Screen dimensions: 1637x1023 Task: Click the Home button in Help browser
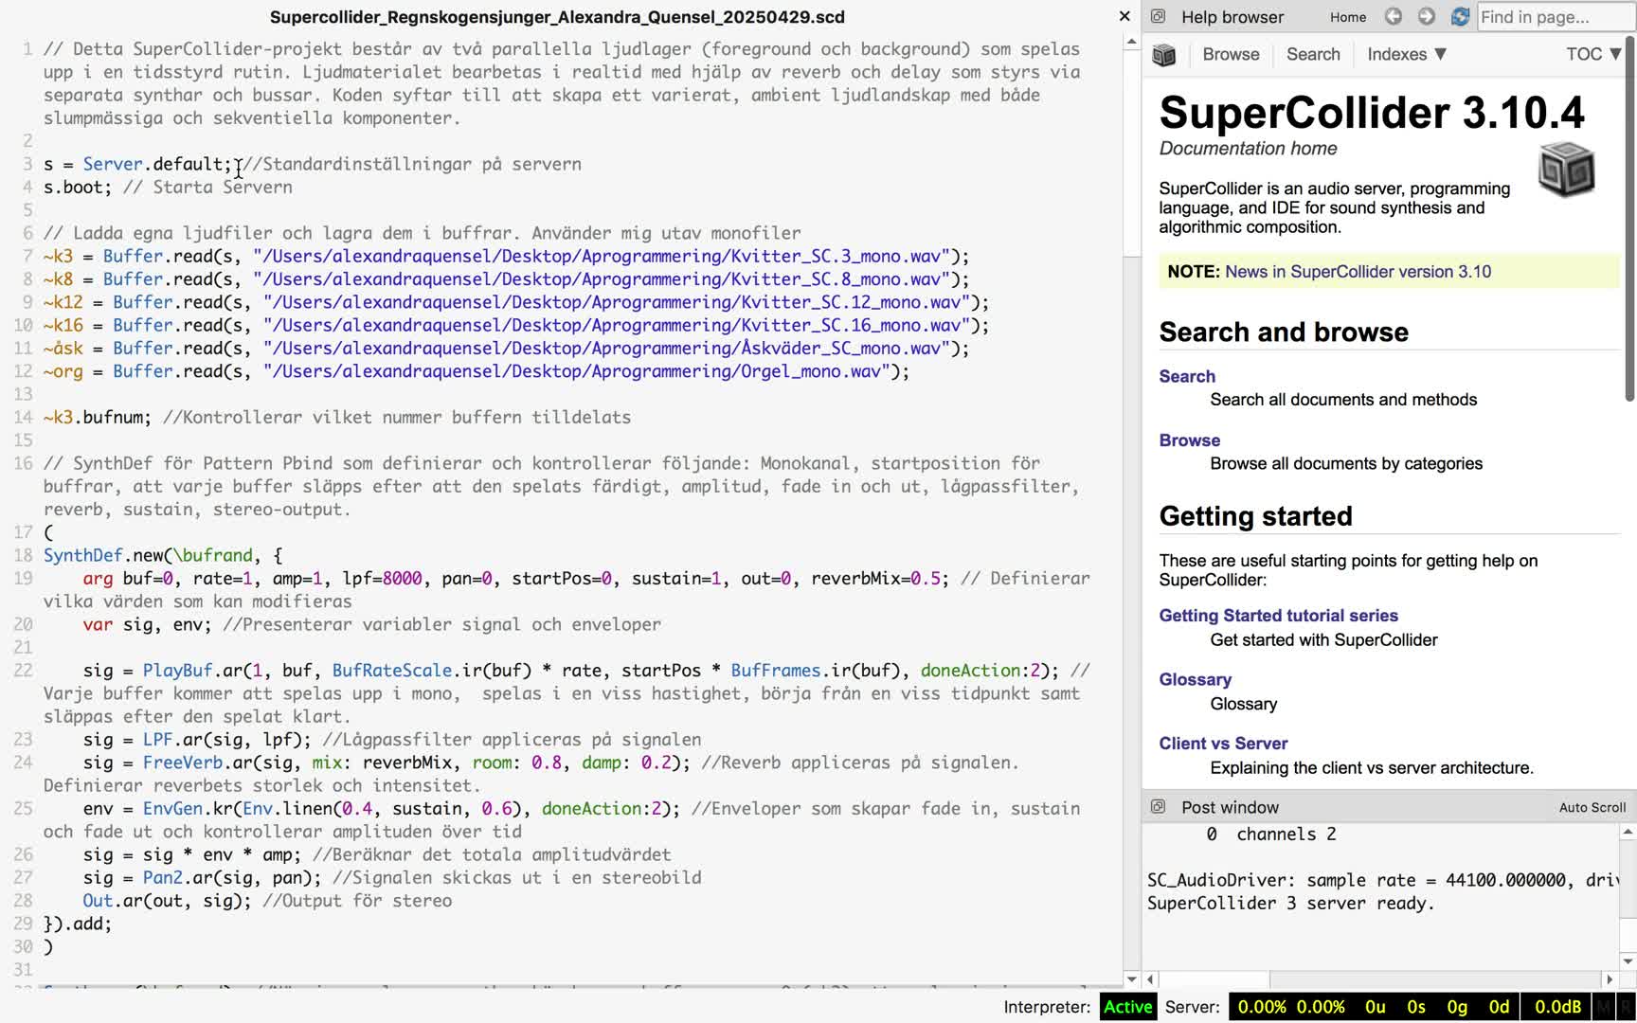[x=1348, y=17]
